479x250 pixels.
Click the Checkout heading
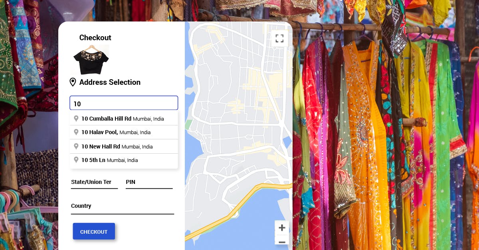click(x=95, y=37)
